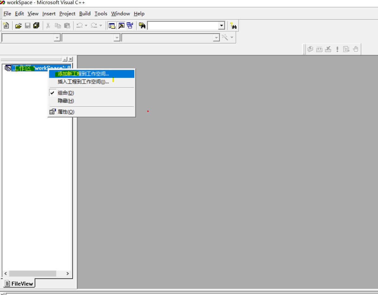This screenshot has height=295, width=378.
Task: Open the Window List icon
Action: click(130, 26)
